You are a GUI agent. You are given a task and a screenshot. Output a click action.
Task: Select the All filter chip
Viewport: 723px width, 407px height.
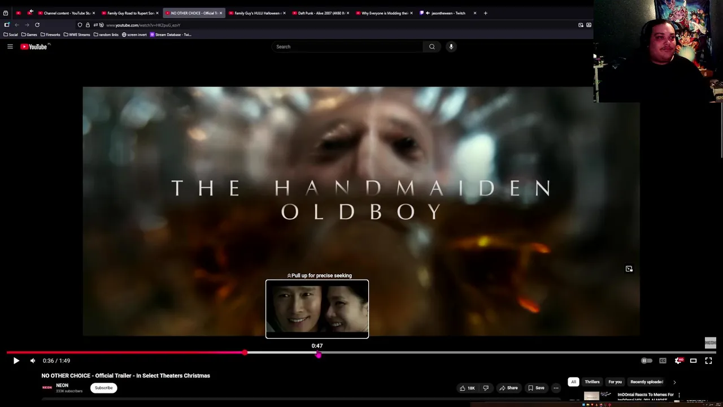pyautogui.click(x=573, y=382)
